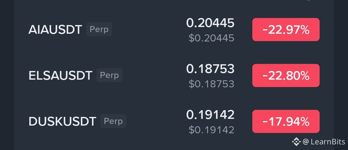Click the $0.19142 USD value
Screen dimensions: 348x150
[211, 130]
